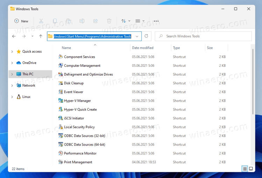Expand the This PC tree node
Viewport: 262px width, 178px height.
click(12, 74)
